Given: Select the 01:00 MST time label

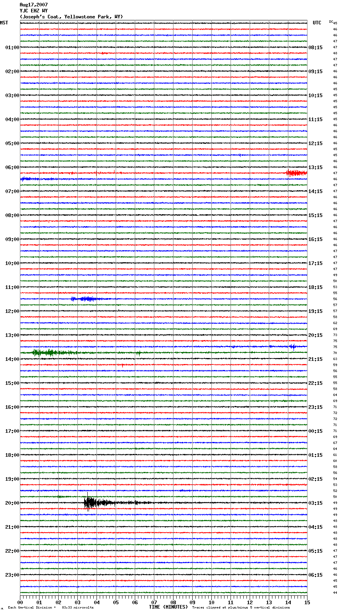Looking at the screenshot, I should click(x=12, y=48).
